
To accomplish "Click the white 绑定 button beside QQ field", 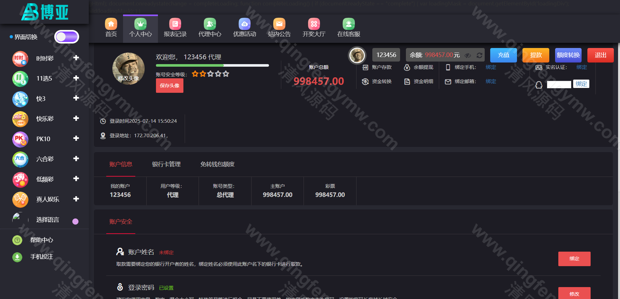I will pyautogui.click(x=581, y=84).
